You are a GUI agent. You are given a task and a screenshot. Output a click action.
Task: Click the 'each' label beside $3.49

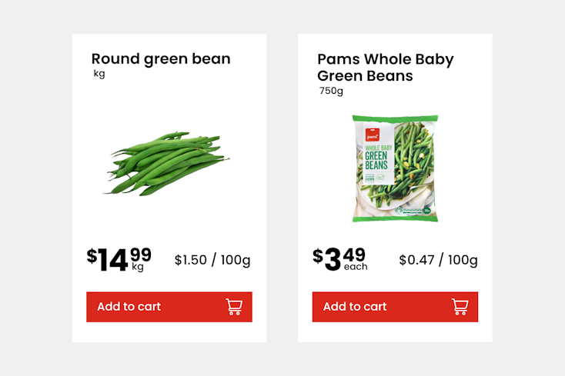(x=356, y=268)
